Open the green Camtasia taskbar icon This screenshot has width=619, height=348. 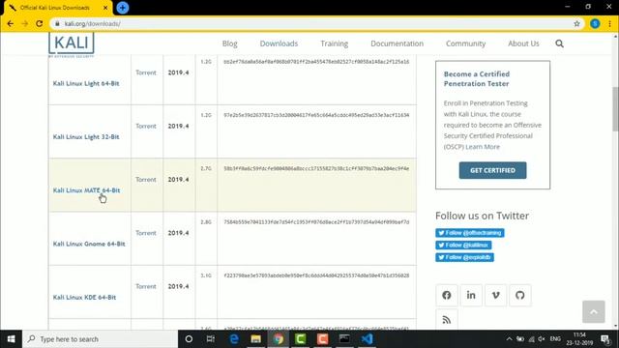[301, 339]
